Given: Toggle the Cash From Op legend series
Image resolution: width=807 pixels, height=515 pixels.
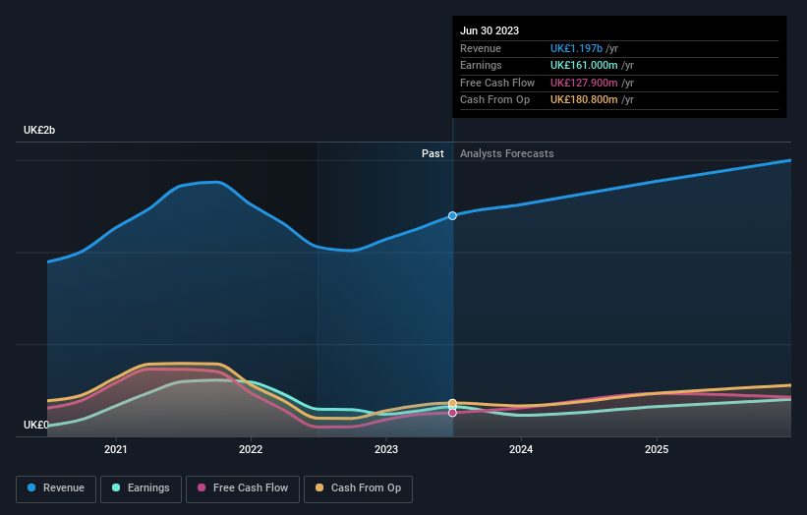Looking at the screenshot, I should coord(358,488).
